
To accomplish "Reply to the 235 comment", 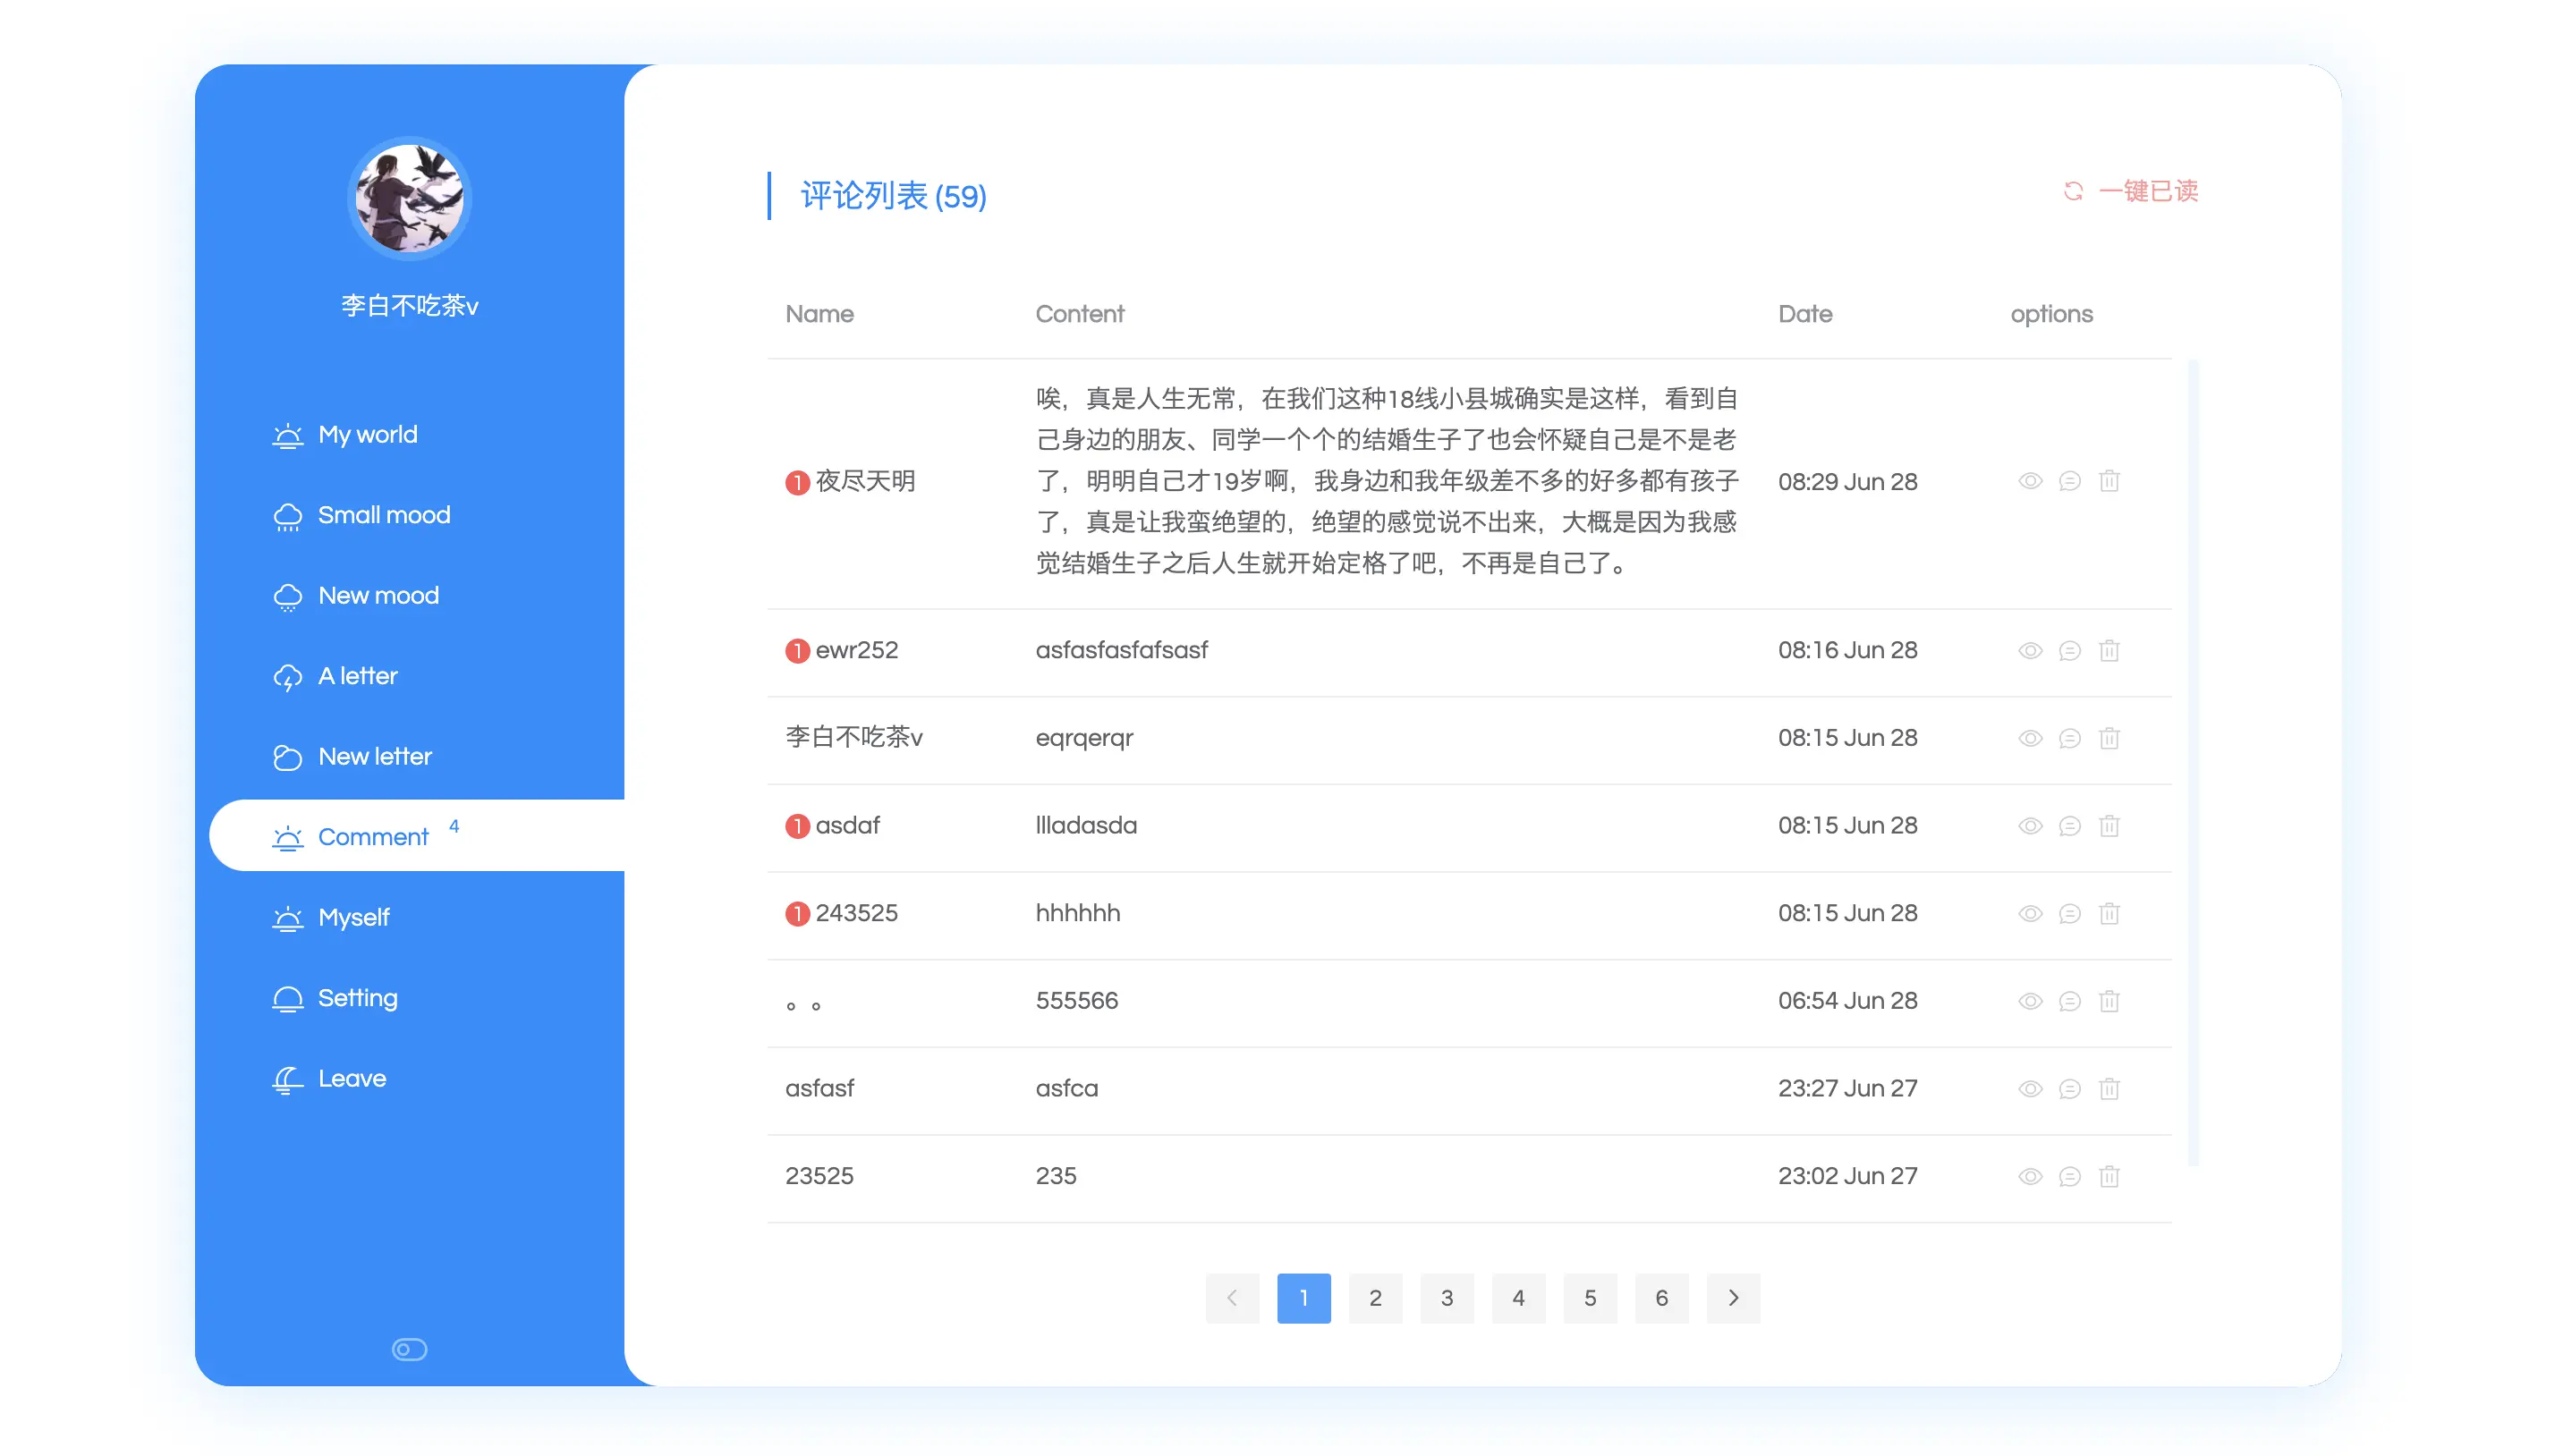I will click(x=2069, y=1177).
